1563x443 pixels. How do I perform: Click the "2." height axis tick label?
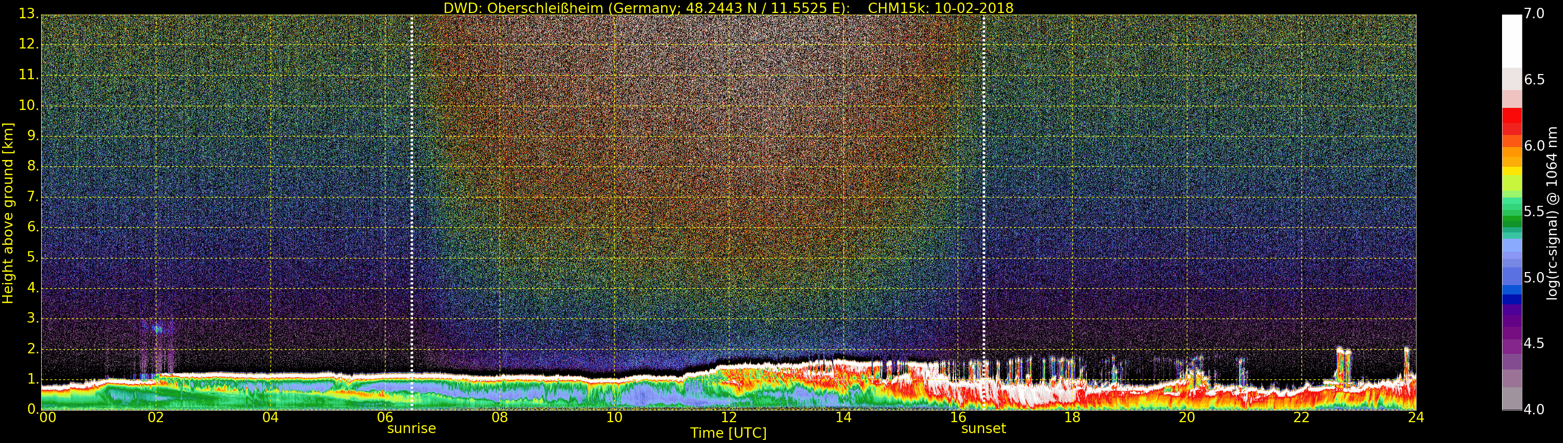(x=33, y=349)
